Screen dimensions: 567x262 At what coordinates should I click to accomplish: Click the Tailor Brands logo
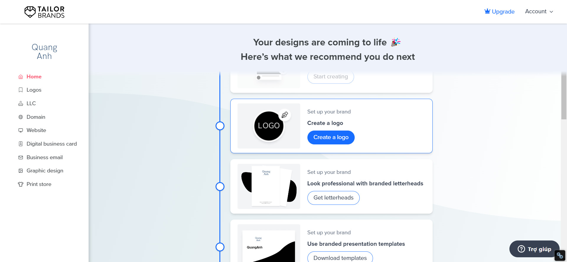tap(44, 12)
